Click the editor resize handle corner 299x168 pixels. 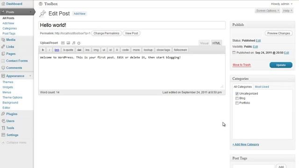tap(222, 86)
